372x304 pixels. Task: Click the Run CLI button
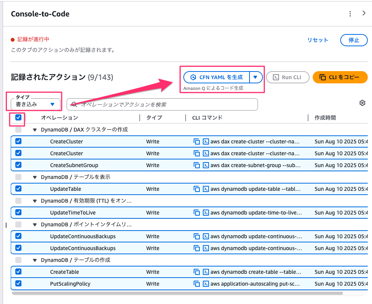(x=287, y=77)
